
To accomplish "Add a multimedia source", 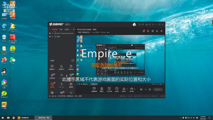I will pos(117,90).
